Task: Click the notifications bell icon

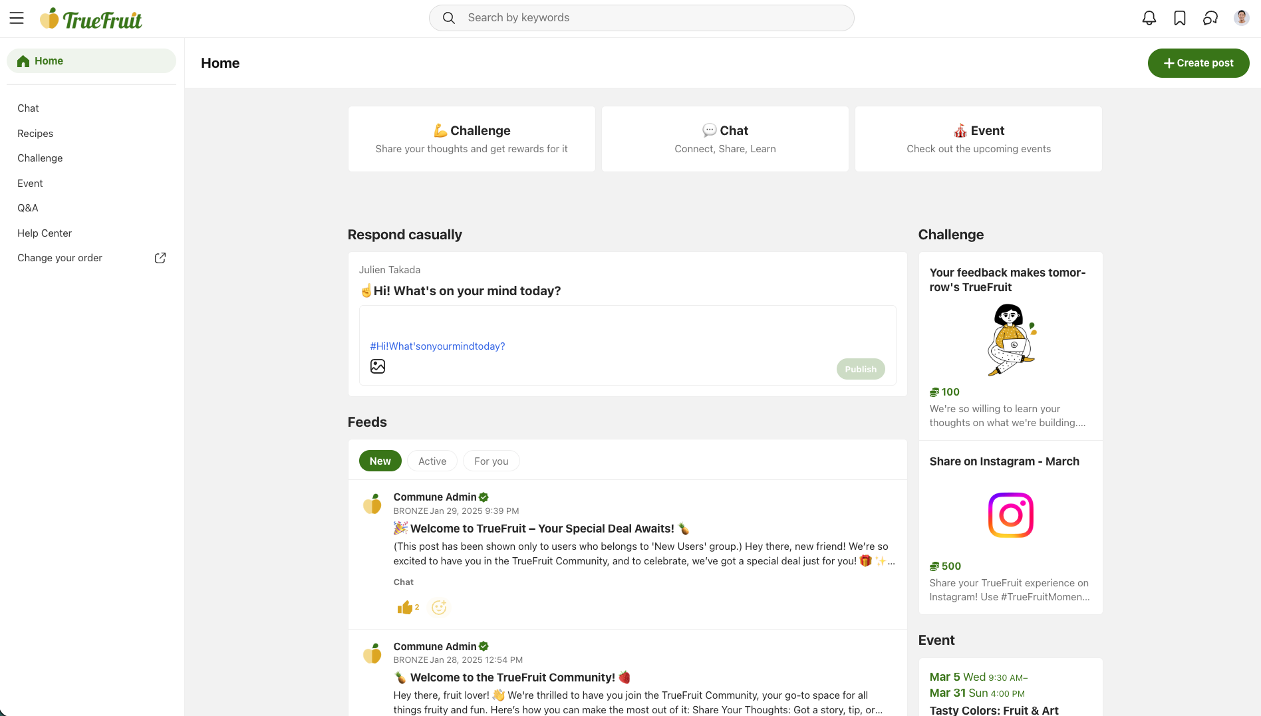Action: click(1149, 18)
